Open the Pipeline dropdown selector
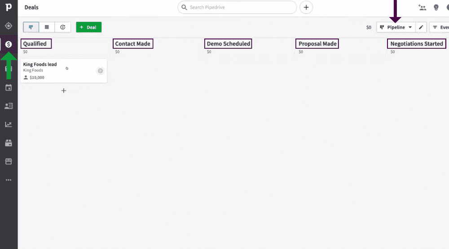The height and width of the screenshot is (249, 449). (x=396, y=27)
